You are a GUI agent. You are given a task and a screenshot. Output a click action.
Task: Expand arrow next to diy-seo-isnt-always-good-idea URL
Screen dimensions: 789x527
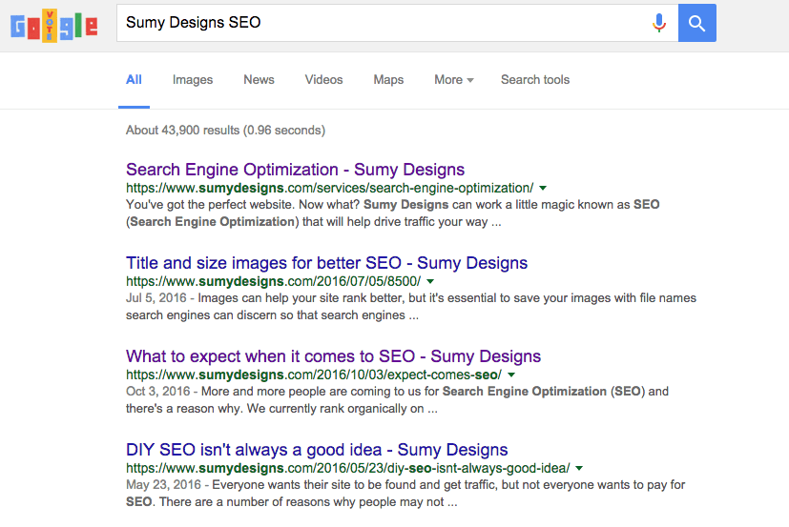[x=579, y=468]
